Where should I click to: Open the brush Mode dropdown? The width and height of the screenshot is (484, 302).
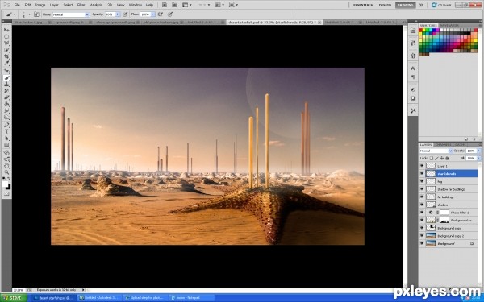tap(71, 14)
